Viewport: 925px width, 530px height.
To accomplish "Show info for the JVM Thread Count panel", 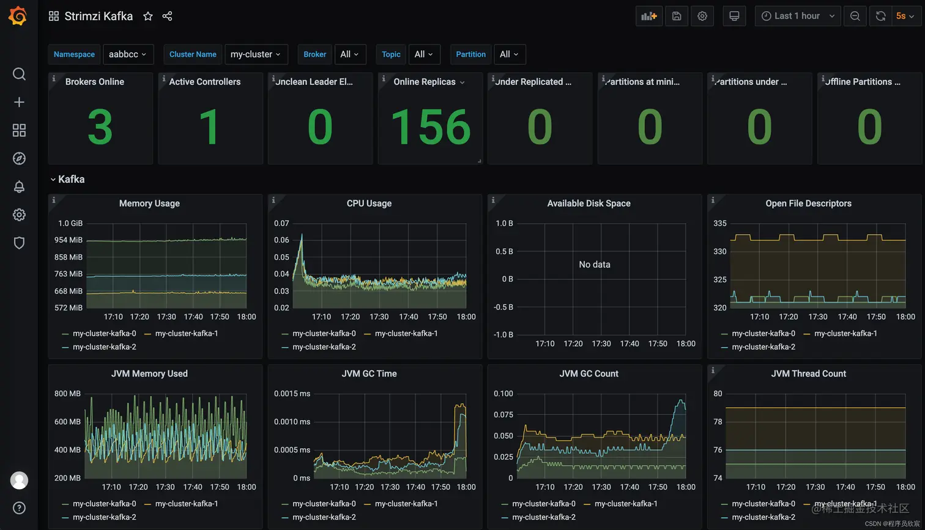I will [713, 370].
